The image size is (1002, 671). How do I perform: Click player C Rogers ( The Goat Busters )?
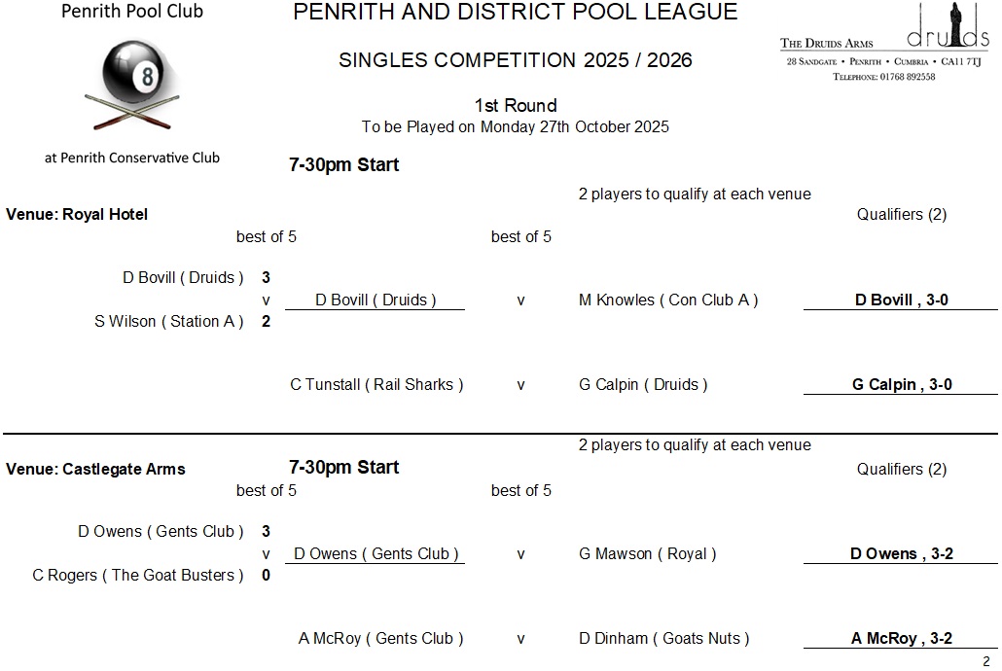click(x=138, y=575)
